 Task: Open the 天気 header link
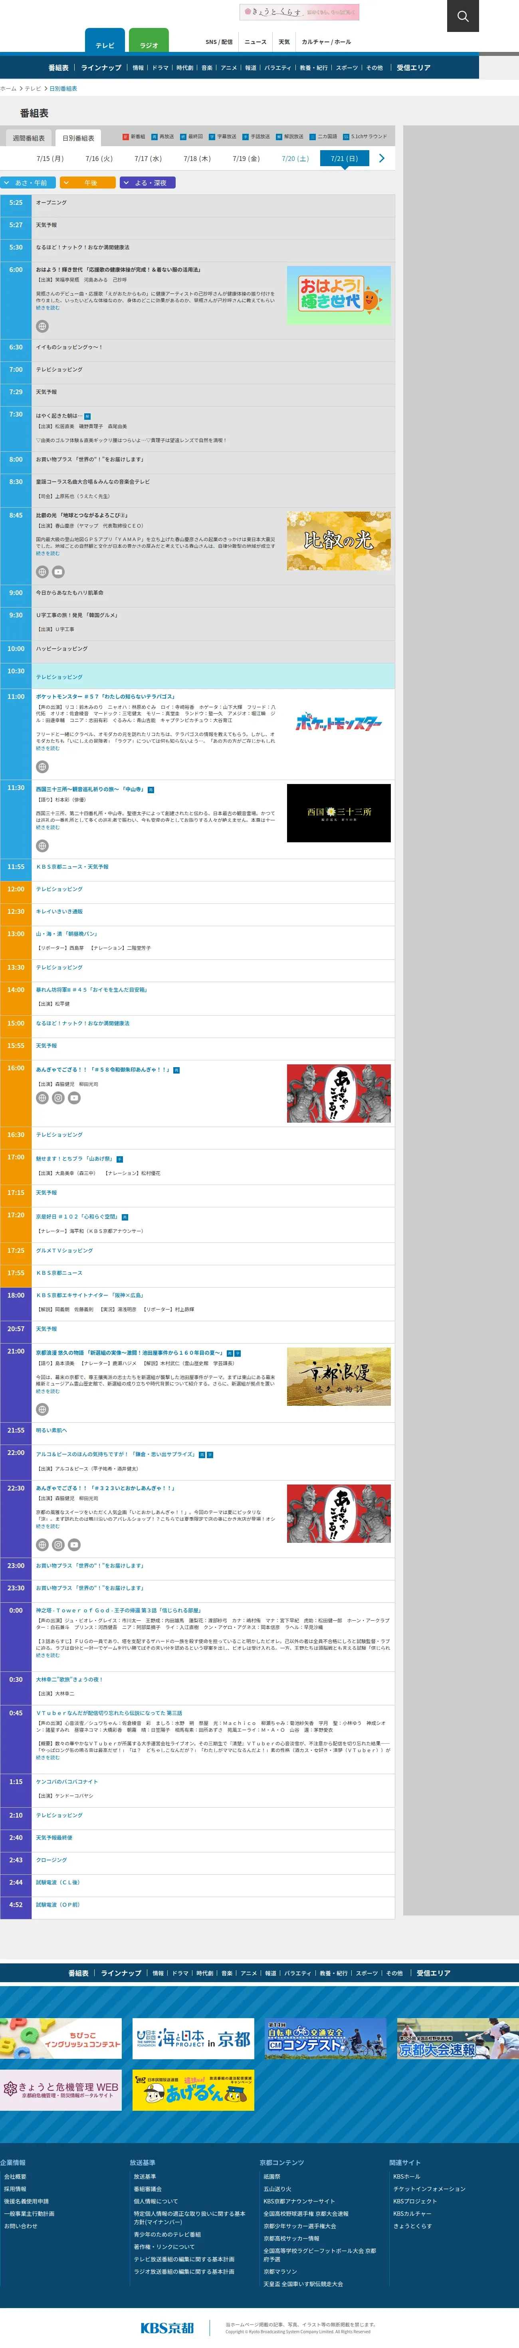coord(284,42)
